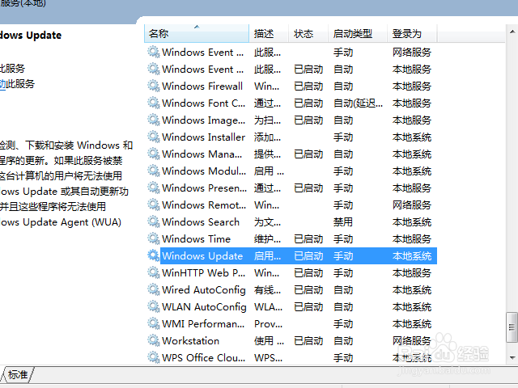The image size is (518, 388).
Task: Sort by 描述 column header
Action: [269, 33]
